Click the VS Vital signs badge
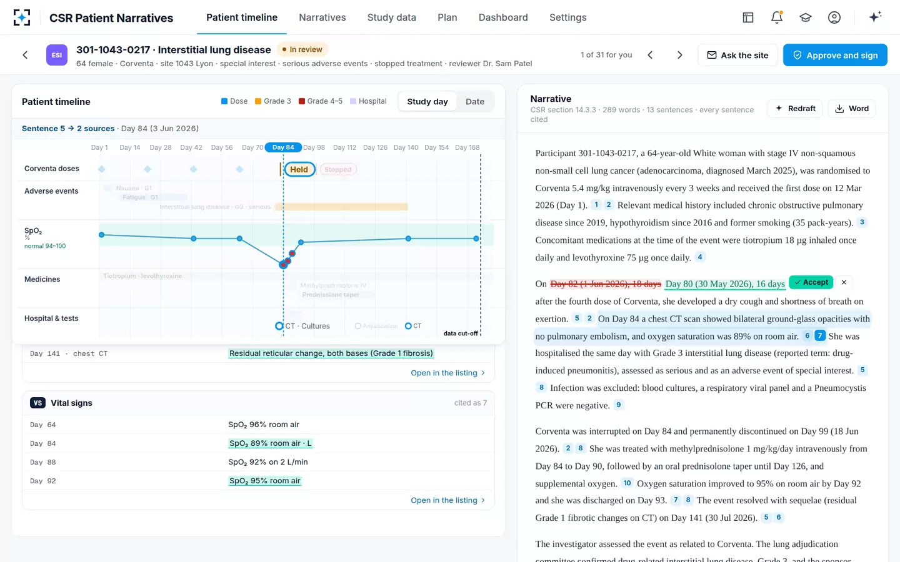Screen dimensions: 900x562 point(37,403)
